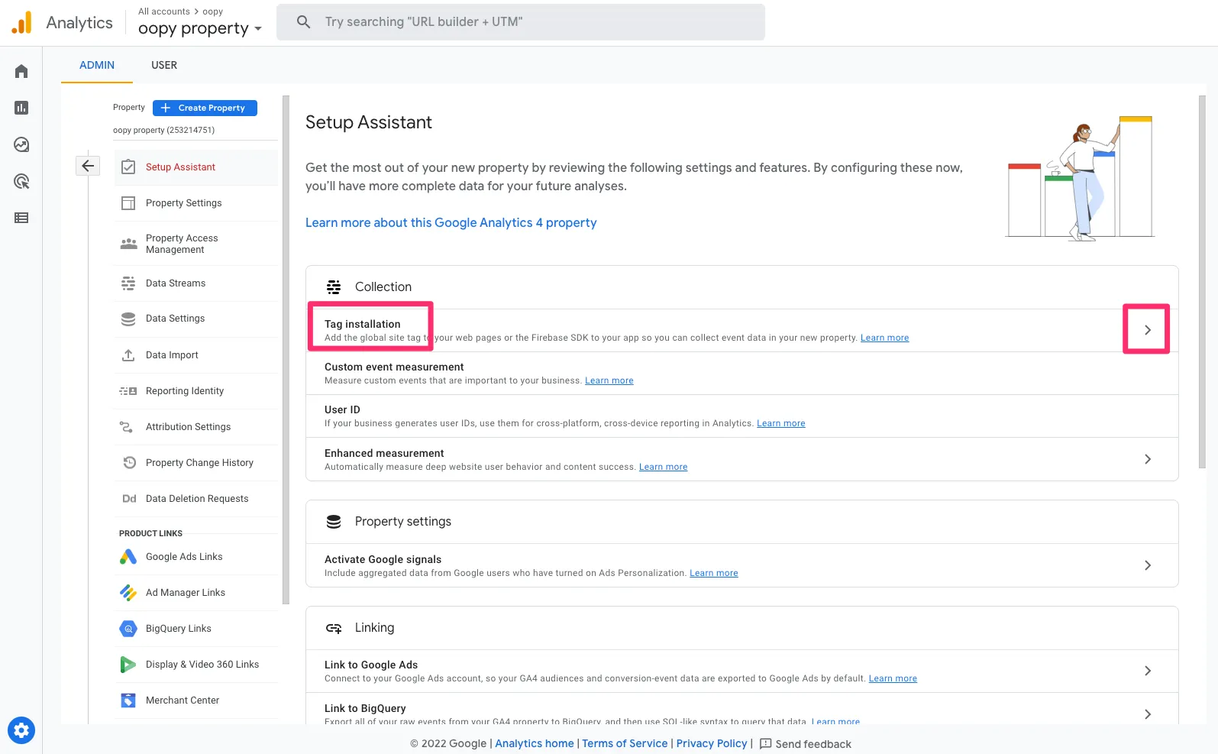Image resolution: width=1218 pixels, height=754 pixels.
Task: Select the ADMIN tab
Action: 97,65
